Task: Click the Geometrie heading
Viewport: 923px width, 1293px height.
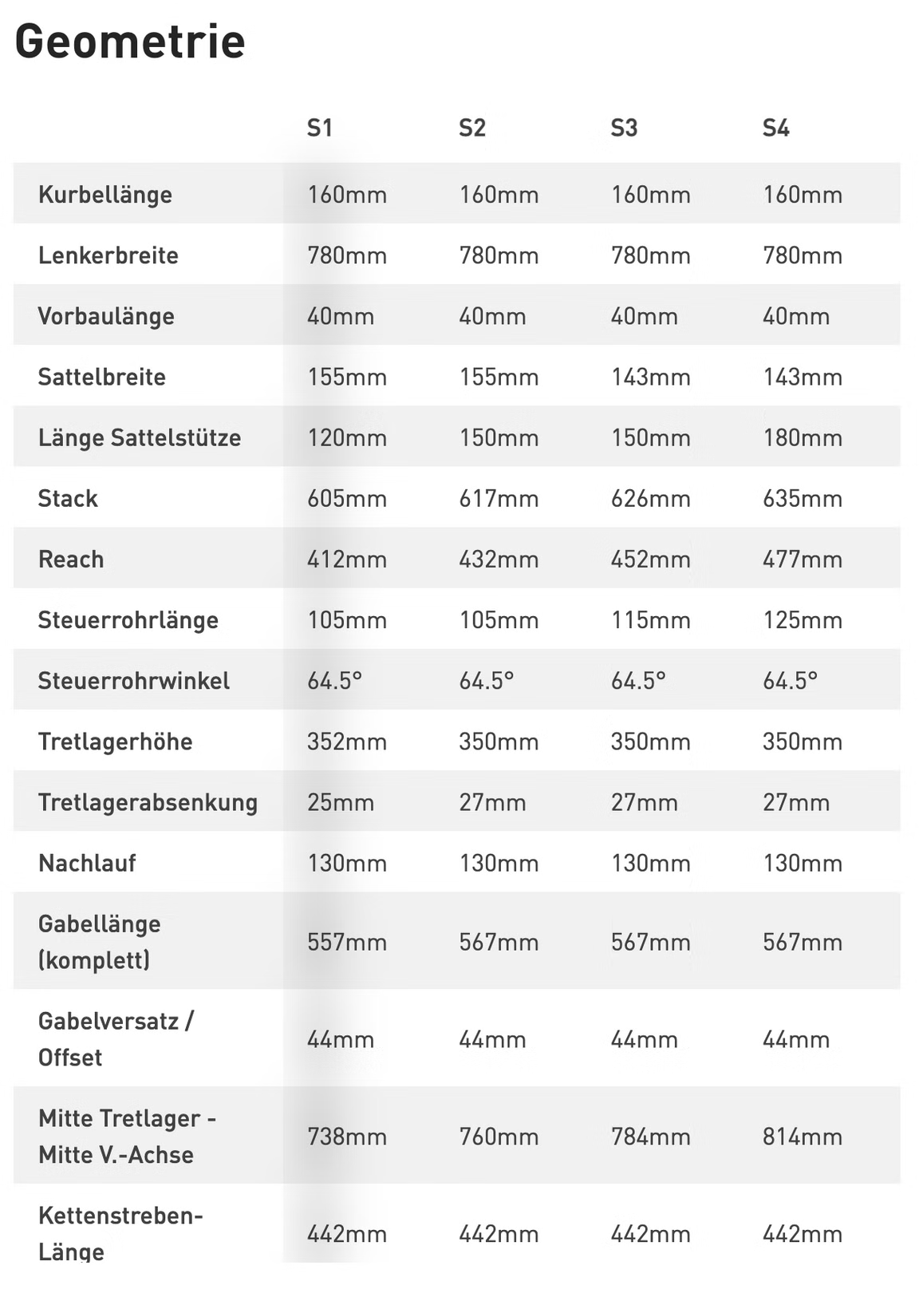Action: click(x=129, y=42)
